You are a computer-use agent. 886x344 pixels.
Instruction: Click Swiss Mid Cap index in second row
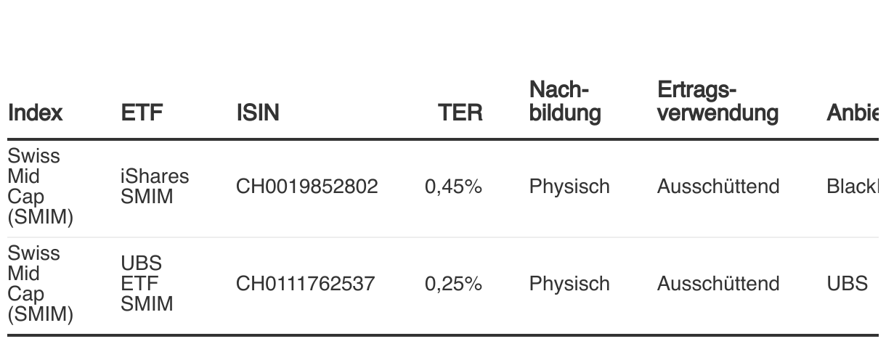pos(41,283)
